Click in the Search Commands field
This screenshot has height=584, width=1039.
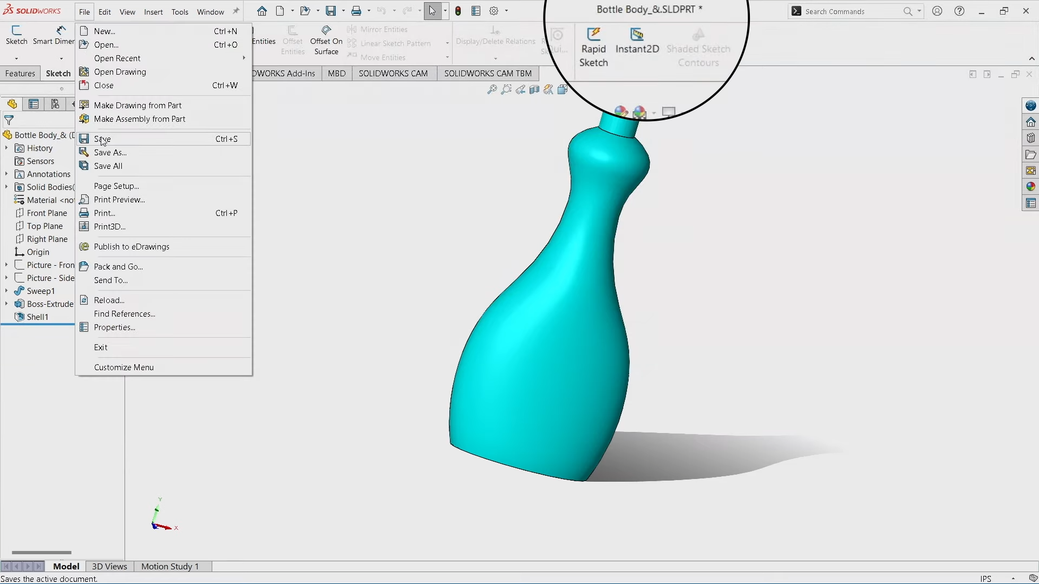tap(850, 11)
